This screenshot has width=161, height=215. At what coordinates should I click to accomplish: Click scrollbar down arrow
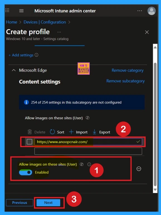coord(155,190)
